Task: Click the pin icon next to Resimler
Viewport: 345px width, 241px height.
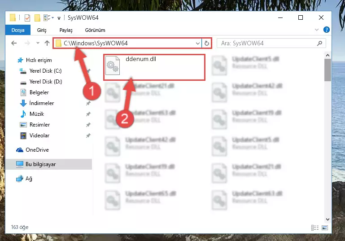Action: pos(88,125)
